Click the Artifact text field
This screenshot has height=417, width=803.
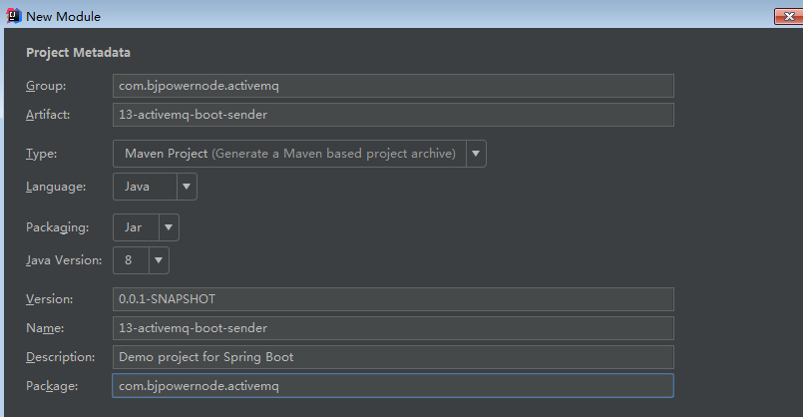393,115
